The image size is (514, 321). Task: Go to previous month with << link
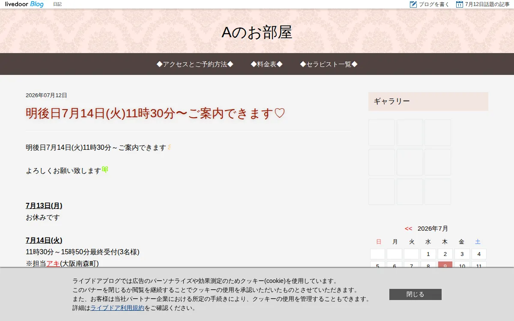(408, 229)
